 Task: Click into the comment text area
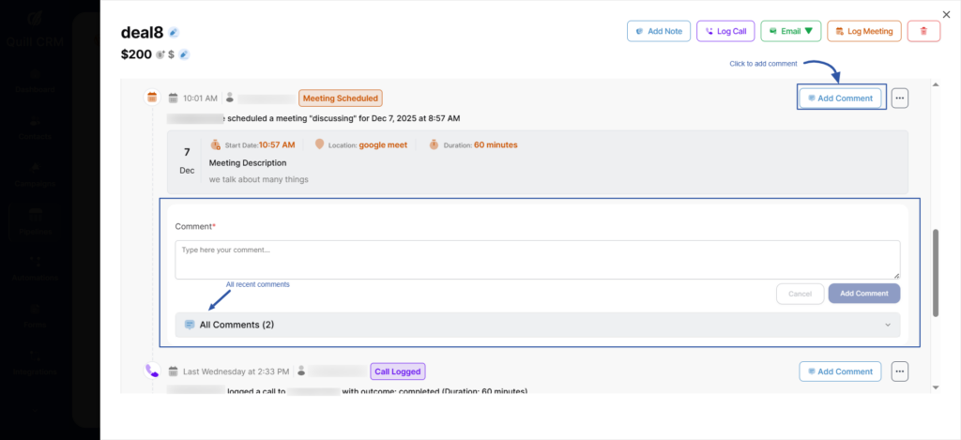click(537, 259)
